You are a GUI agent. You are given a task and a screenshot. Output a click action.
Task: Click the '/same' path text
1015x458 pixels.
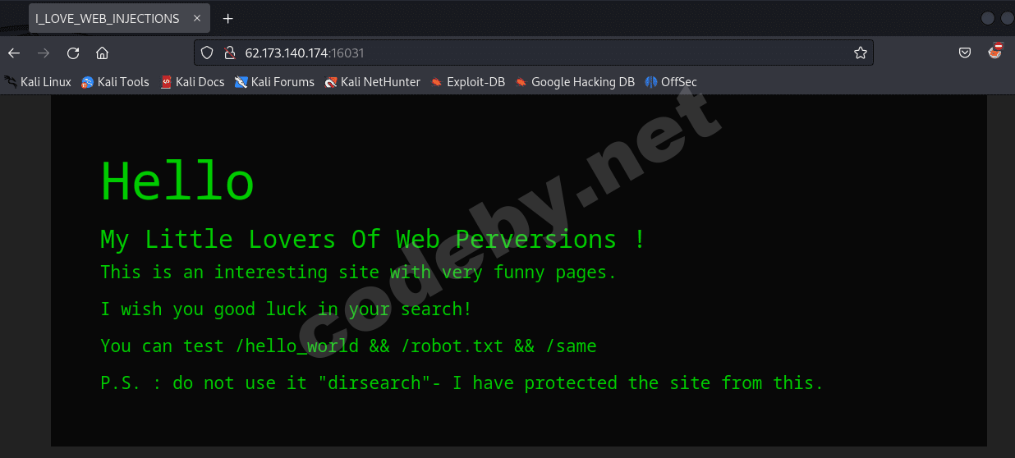tap(571, 346)
